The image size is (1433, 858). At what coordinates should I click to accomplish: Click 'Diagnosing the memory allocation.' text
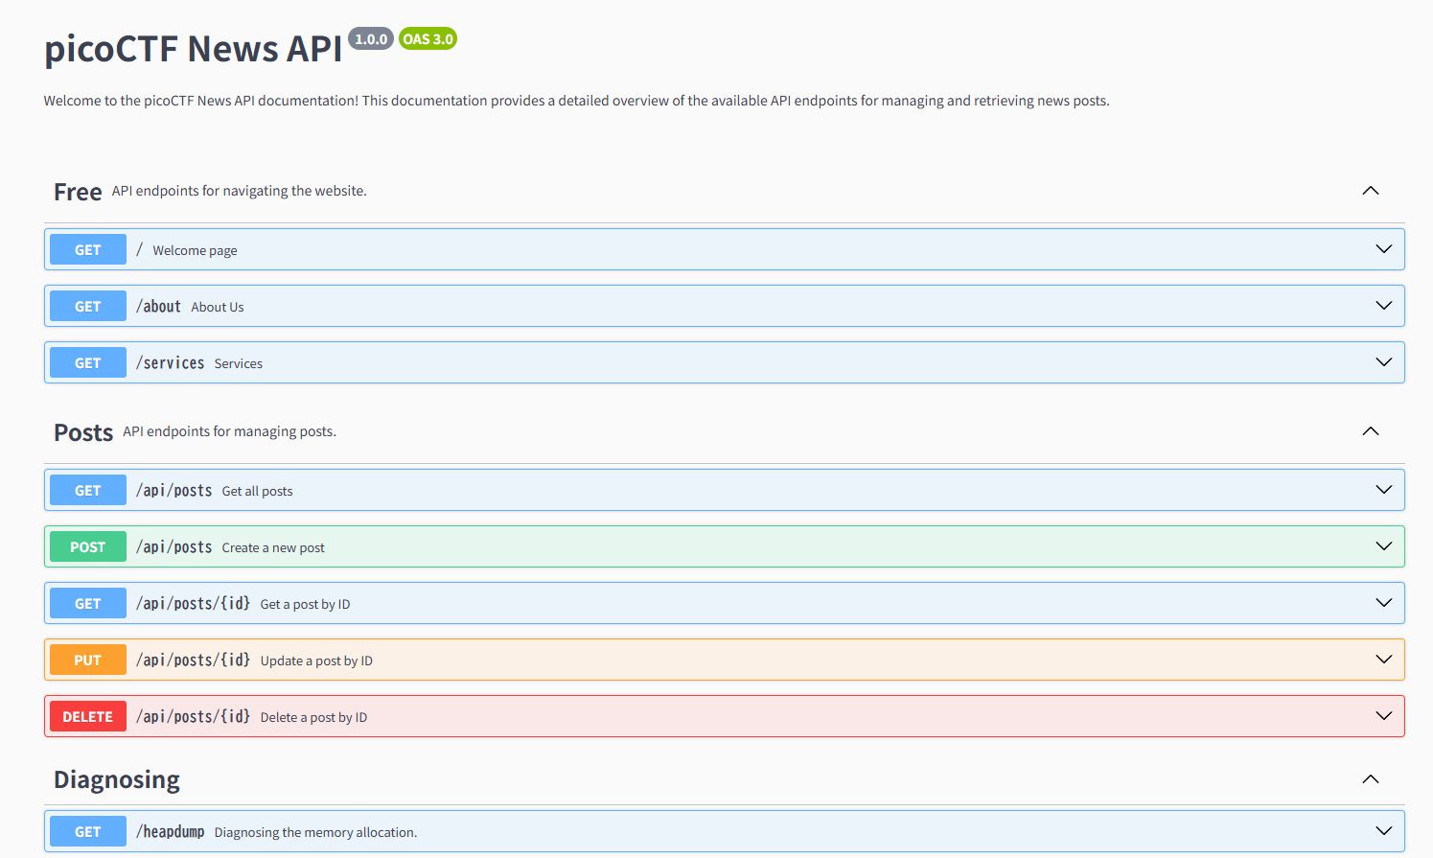pyautogui.click(x=315, y=832)
